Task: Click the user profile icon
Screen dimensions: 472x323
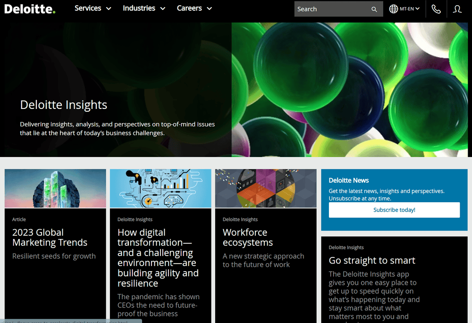Action: (457, 9)
